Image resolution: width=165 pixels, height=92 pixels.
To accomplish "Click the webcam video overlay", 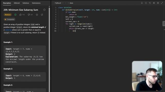I will [x=147, y=76].
